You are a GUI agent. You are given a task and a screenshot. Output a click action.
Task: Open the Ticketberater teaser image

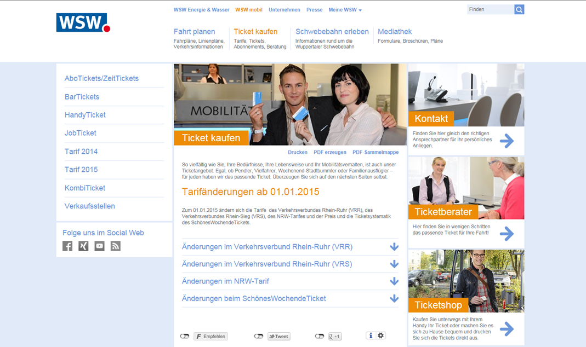click(x=466, y=188)
